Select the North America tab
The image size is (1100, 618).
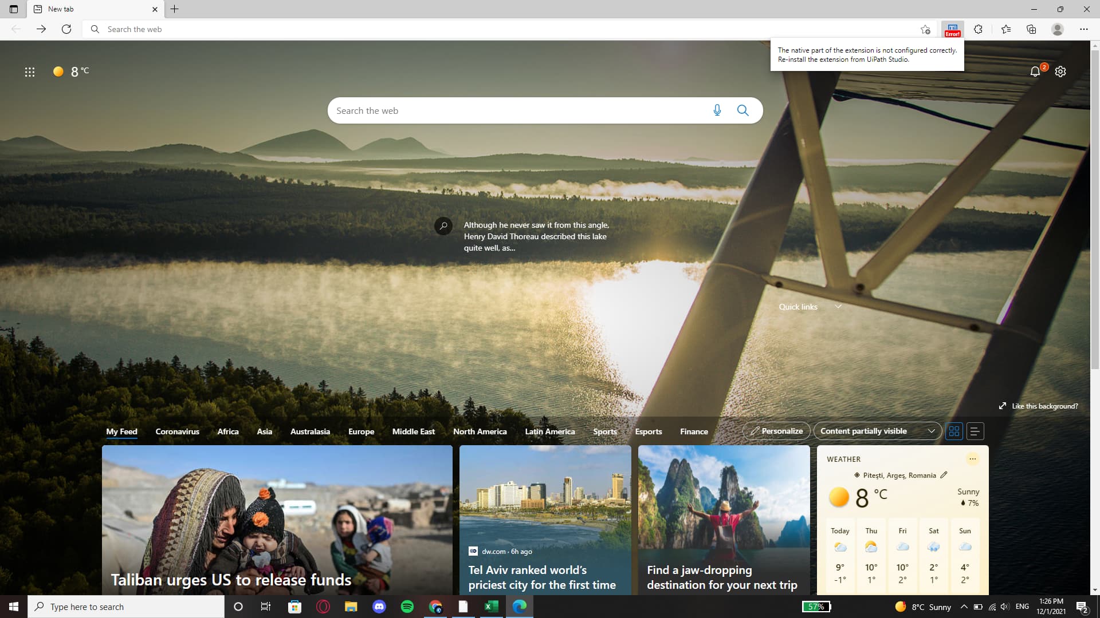coord(480,431)
